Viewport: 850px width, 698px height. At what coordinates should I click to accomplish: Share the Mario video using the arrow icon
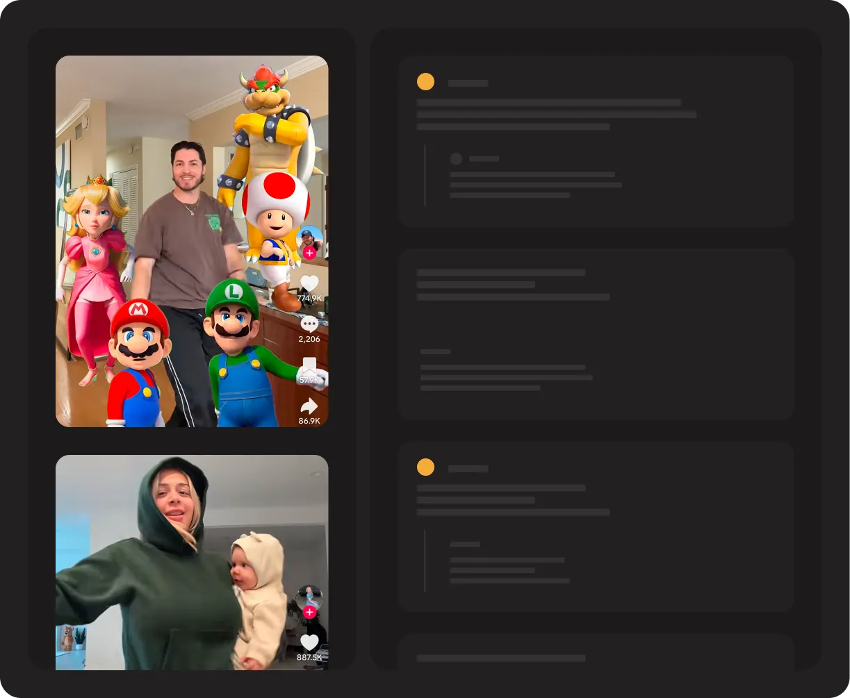pyautogui.click(x=309, y=406)
